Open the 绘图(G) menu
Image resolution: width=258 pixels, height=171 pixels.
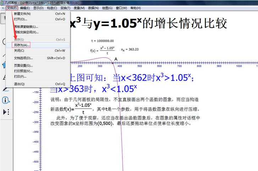coord(107,8)
